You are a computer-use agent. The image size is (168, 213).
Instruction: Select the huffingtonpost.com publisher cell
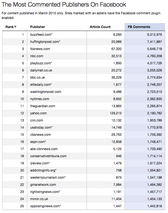pos(45,42)
